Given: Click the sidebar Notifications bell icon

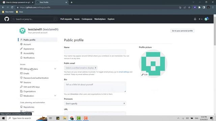Looking at the screenshot, I should [x=21, y=57].
